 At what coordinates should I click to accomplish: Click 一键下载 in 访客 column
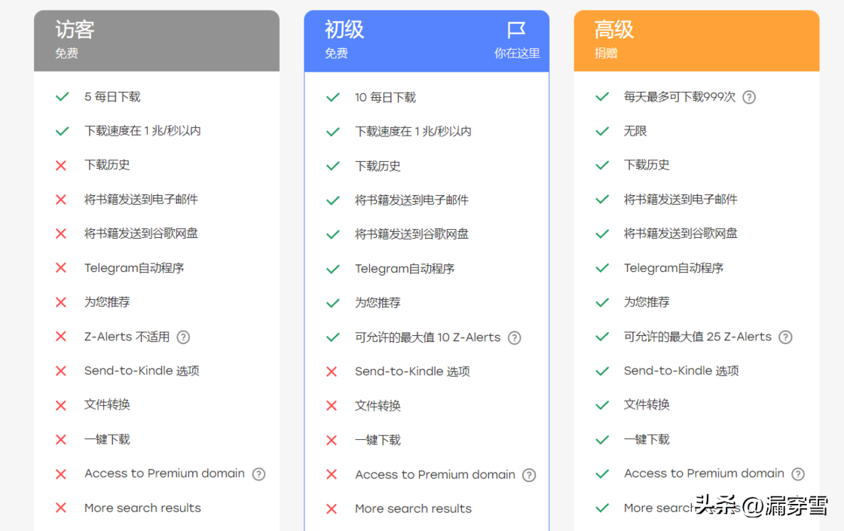pos(107,440)
